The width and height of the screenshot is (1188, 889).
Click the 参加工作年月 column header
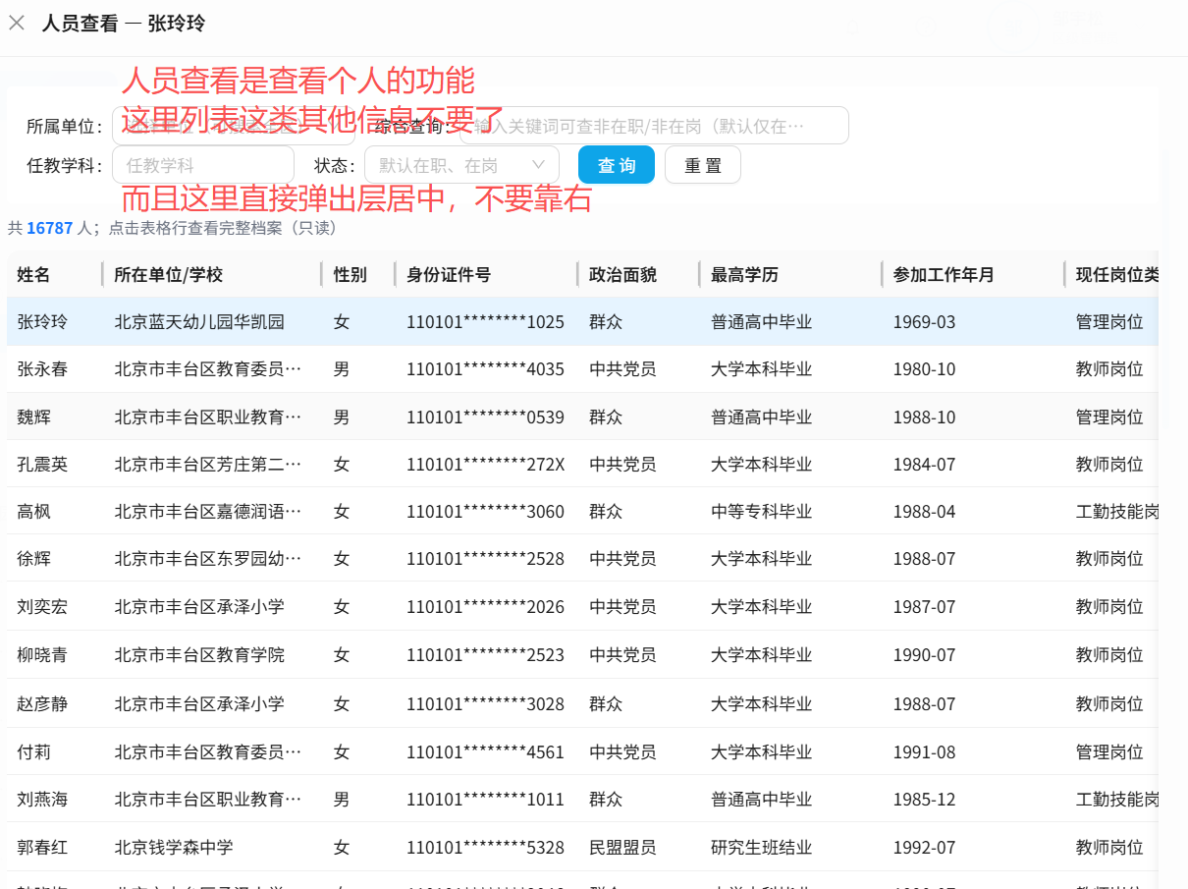pyautogui.click(x=943, y=275)
